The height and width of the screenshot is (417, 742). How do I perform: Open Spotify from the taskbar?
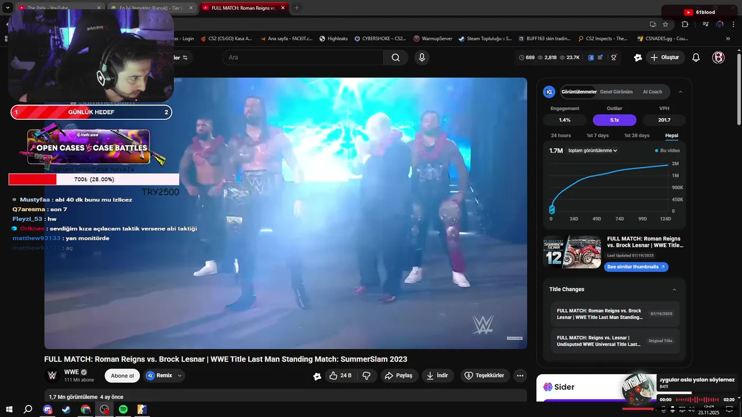point(123,409)
